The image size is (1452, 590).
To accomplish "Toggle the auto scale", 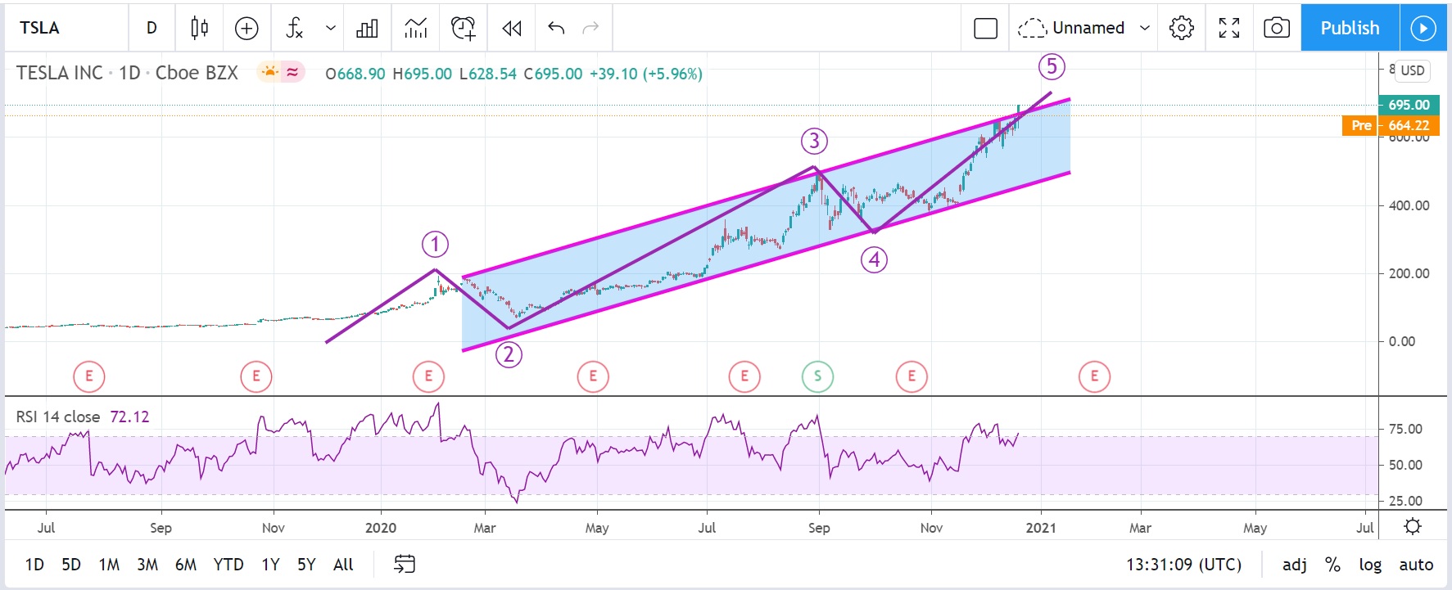I will point(1416,565).
